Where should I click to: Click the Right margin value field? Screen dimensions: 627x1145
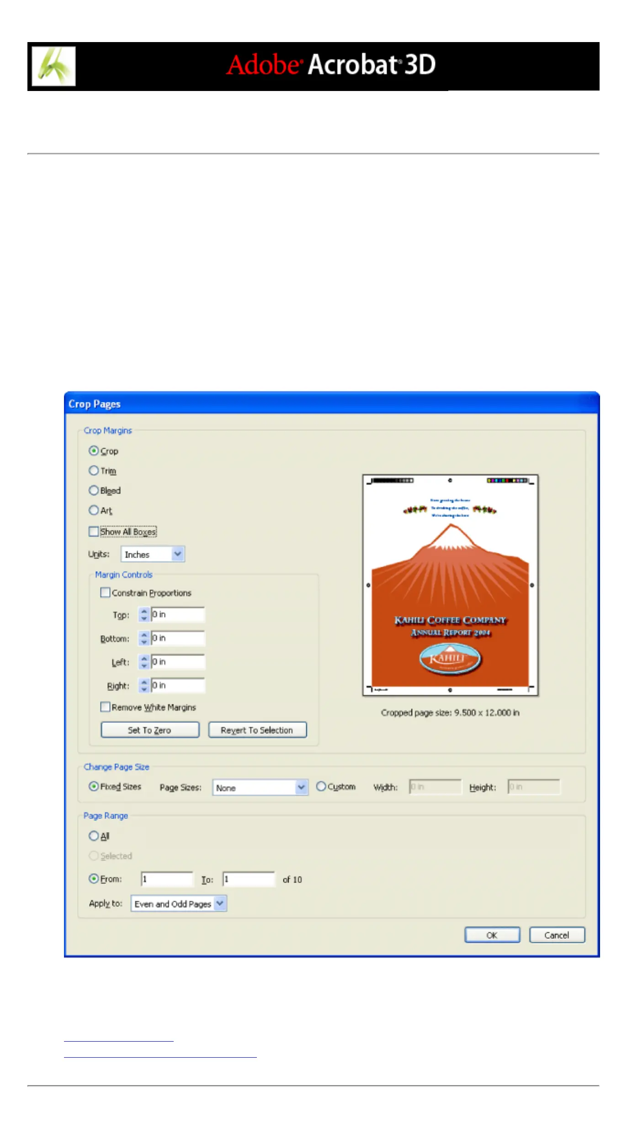pyautogui.click(x=178, y=685)
